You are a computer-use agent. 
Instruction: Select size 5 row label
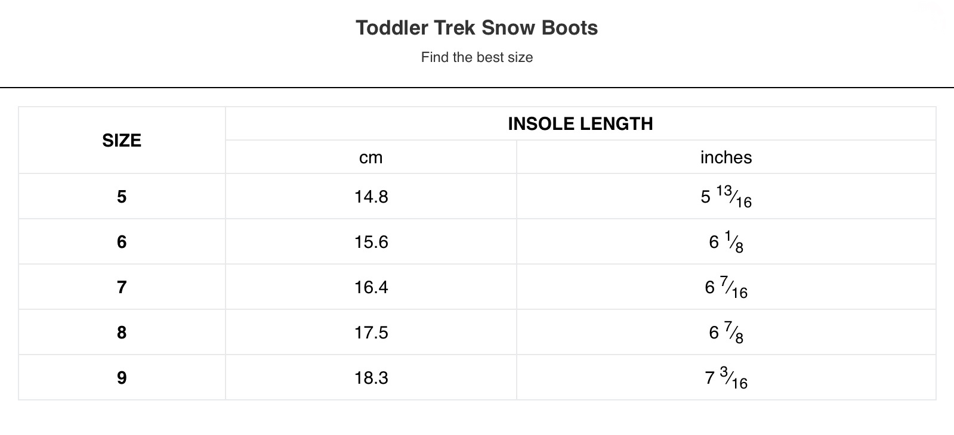(122, 197)
